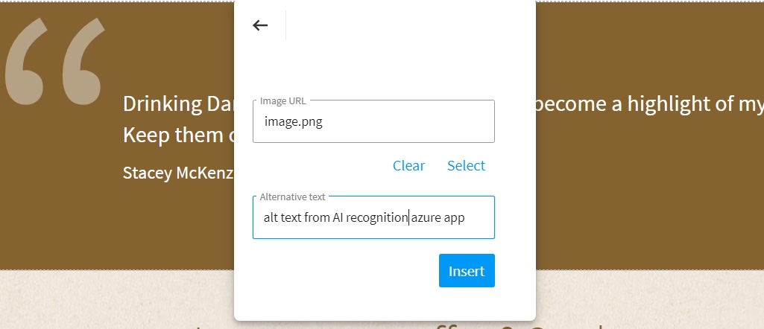Click the vertical divider beside the back arrow
Viewport: 764px width, 329px height.
pos(285,25)
